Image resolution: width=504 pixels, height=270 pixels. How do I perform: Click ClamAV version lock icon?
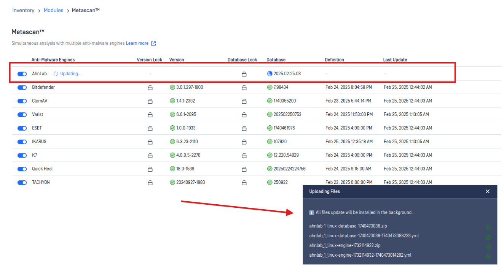coord(150,101)
